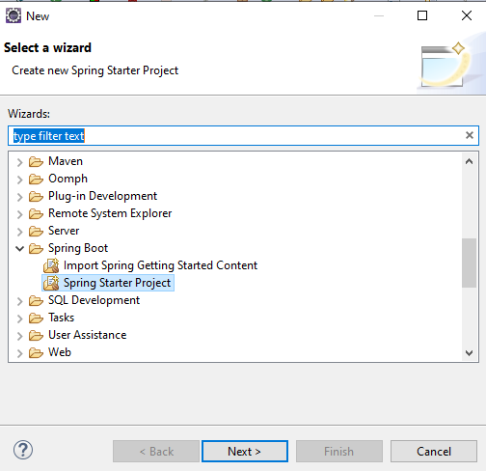Viewport: 486px width, 471px height.
Task: Expand the SQL Development category
Action: 19,301
